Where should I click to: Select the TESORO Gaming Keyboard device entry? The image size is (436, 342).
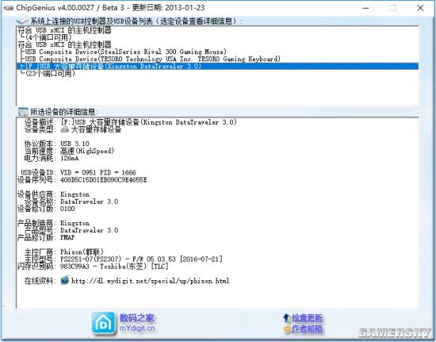[x=152, y=59]
